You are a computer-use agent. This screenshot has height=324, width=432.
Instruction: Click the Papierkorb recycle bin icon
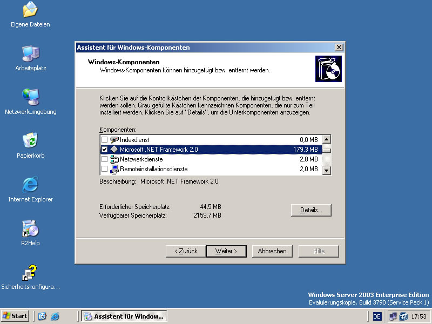tap(30, 141)
